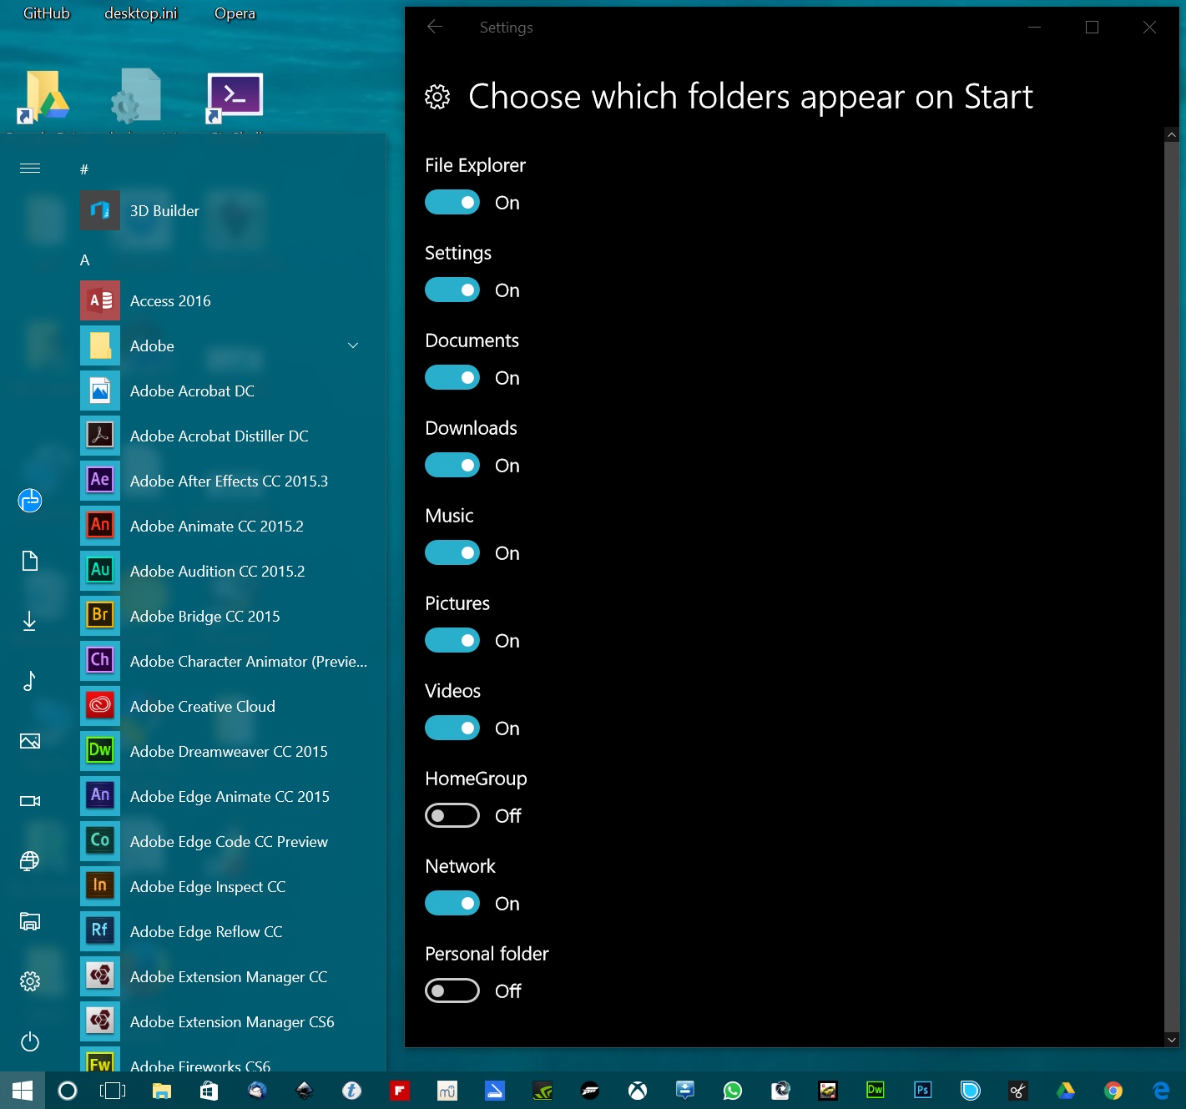Open Windows Store on taskbar
Viewport: 1186px width, 1109px height.
tap(209, 1091)
